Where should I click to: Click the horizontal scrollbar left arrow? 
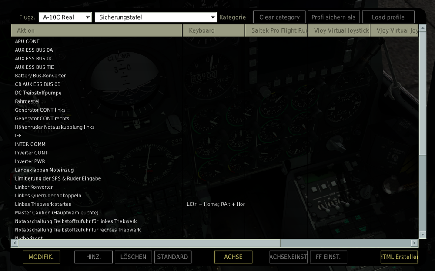click(14, 243)
